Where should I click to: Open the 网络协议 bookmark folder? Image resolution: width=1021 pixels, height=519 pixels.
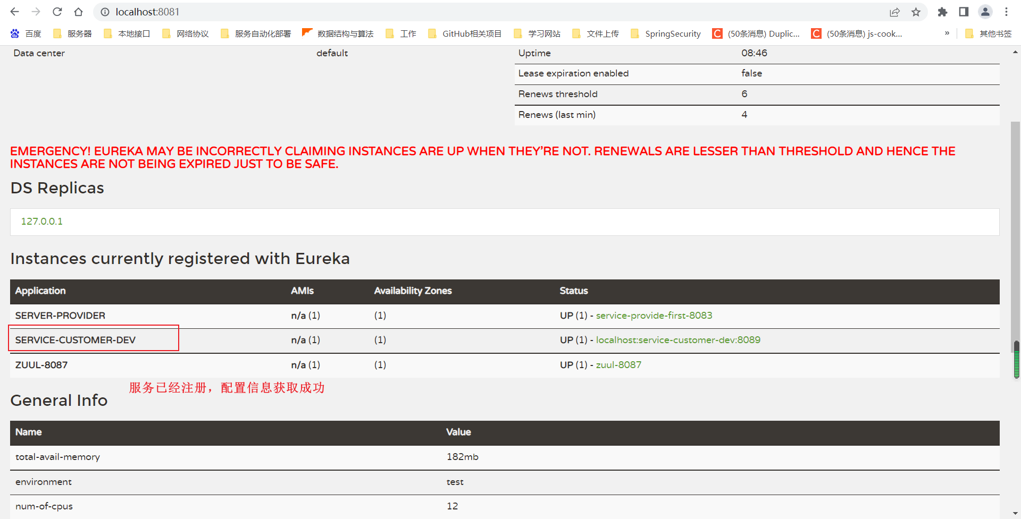(x=186, y=33)
